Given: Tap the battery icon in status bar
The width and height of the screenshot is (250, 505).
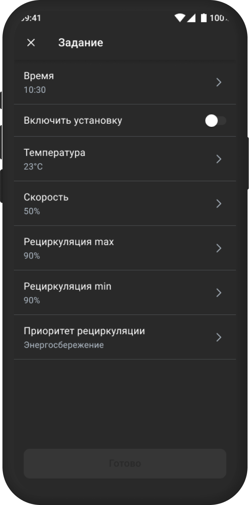Looking at the screenshot, I should (x=204, y=18).
